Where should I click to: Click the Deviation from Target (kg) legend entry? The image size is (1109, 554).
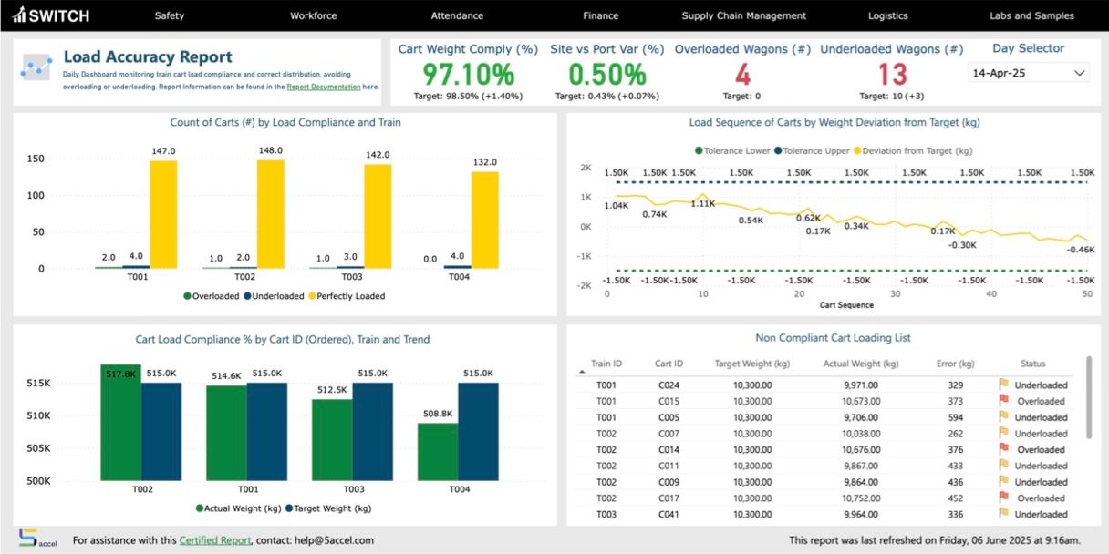(912, 150)
